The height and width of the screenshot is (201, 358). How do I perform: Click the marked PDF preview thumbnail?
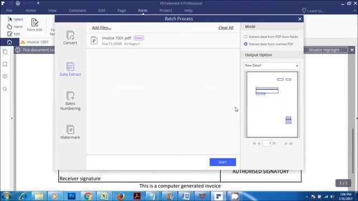click(x=272, y=104)
